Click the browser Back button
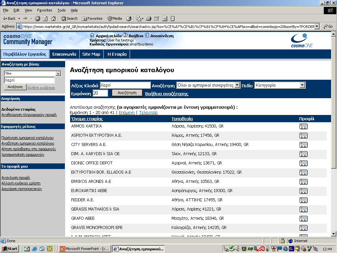The image size is (337, 253). [x=9, y=18]
